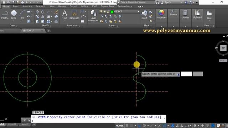Expand the Annotation panel
Image resolution: width=228 pixels, height=128 pixels.
point(73,26)
